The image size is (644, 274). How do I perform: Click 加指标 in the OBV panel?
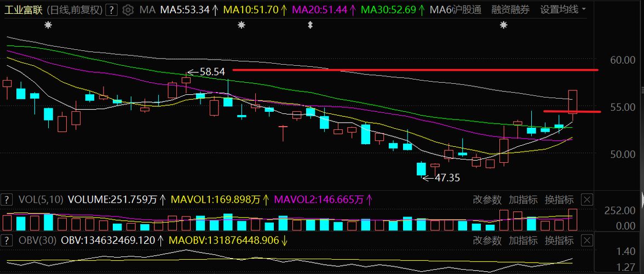click(523, 241)
